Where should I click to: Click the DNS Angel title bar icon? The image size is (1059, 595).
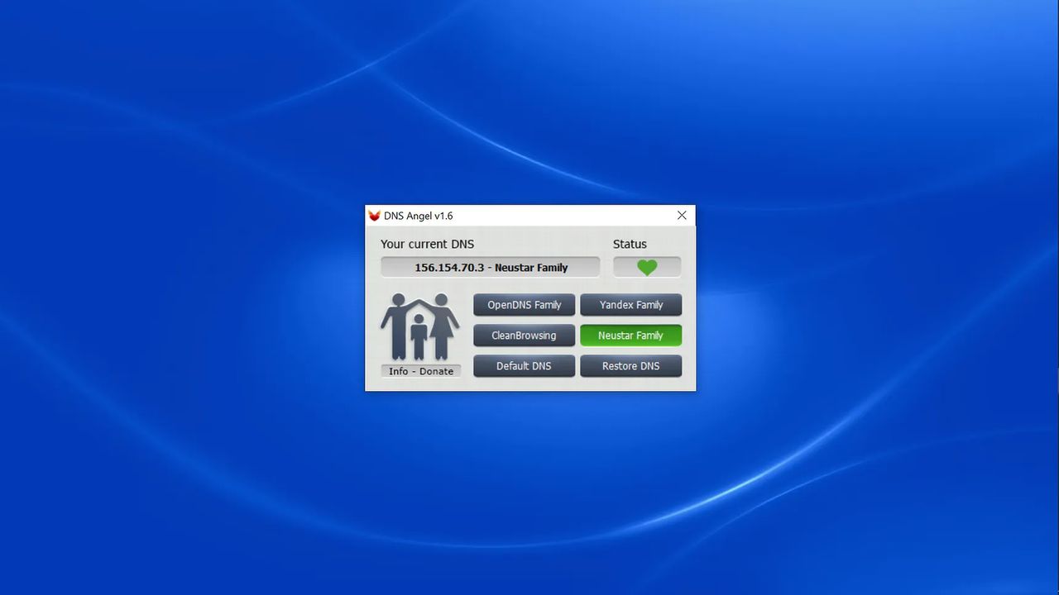point(375,216)
